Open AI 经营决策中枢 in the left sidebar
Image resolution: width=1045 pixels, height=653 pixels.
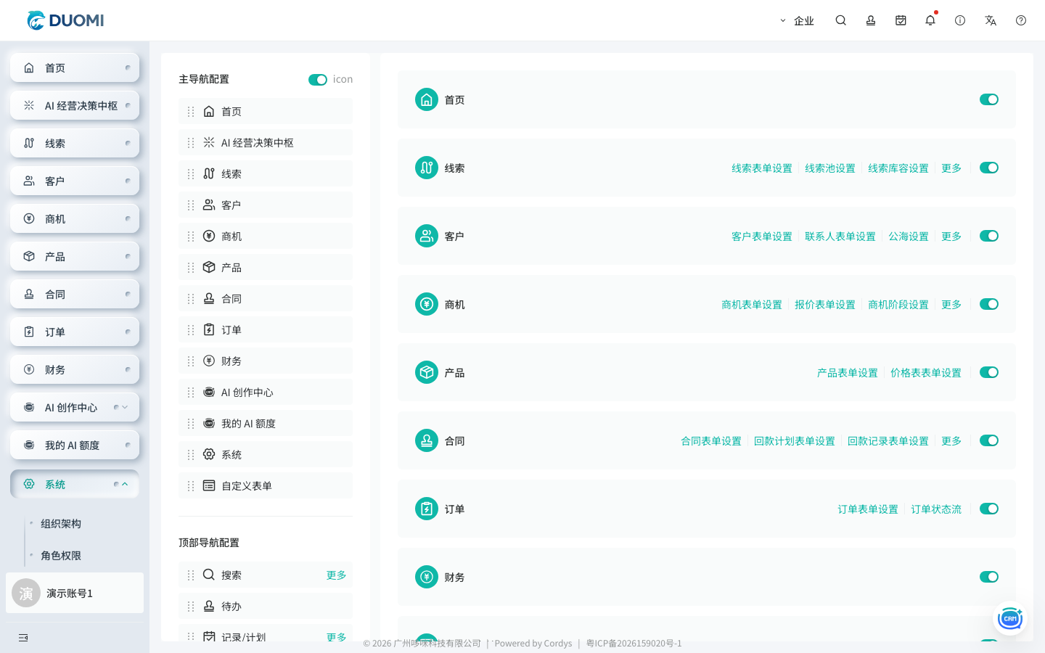75,105
